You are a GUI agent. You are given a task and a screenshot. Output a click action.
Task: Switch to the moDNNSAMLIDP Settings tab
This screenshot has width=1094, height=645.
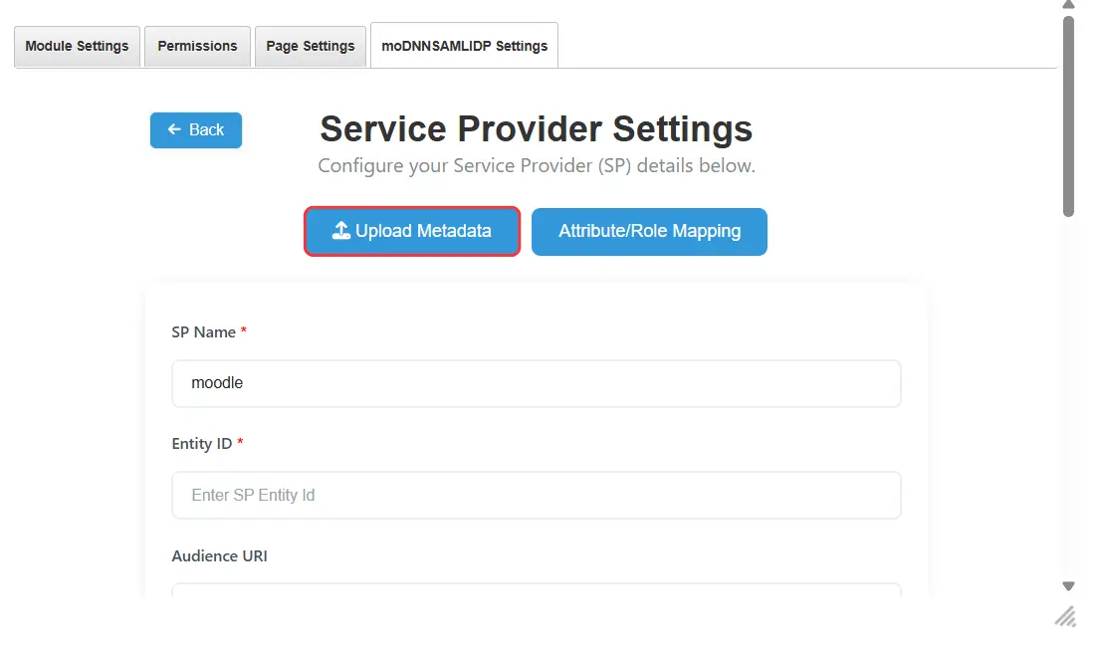(x=464, y=45)
